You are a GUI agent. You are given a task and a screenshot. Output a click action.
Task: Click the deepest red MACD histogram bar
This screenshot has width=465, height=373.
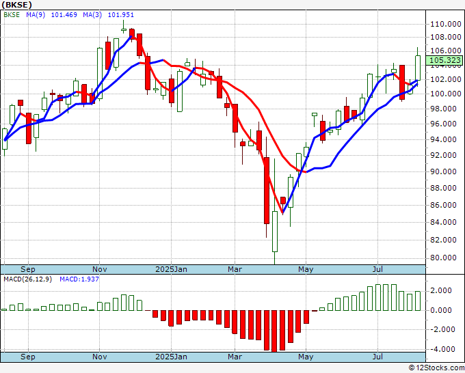[x=275, y=331]
